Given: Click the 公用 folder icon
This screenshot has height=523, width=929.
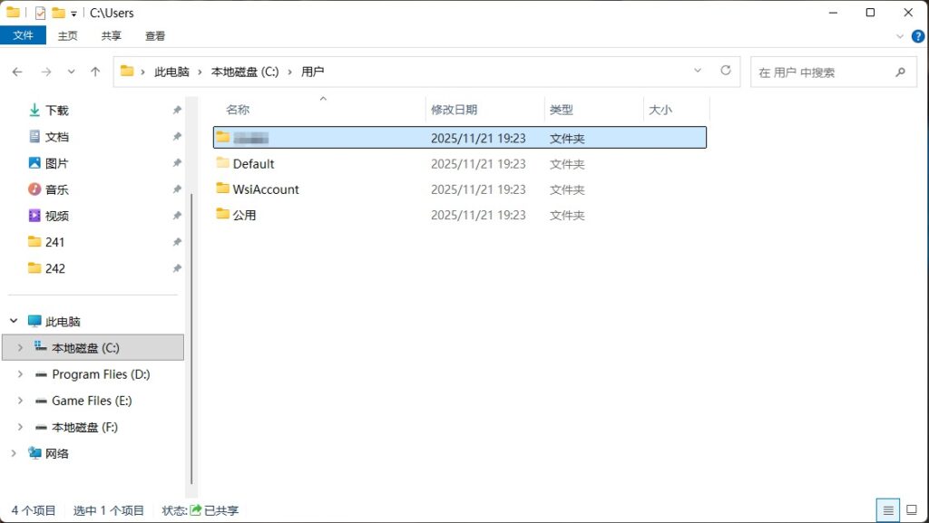Looking at the screenshot, I should pos(223,214).
